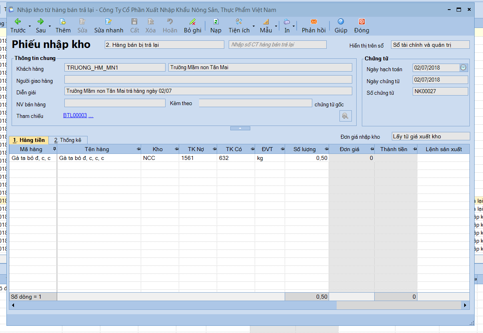This screenshot has width=483, height=333.
Task: Click the Kèm theo field
Action: [x=255, y=103]
